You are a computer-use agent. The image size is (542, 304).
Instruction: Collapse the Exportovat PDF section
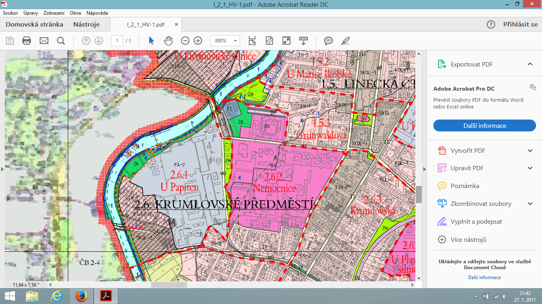[x=530, y=64]
